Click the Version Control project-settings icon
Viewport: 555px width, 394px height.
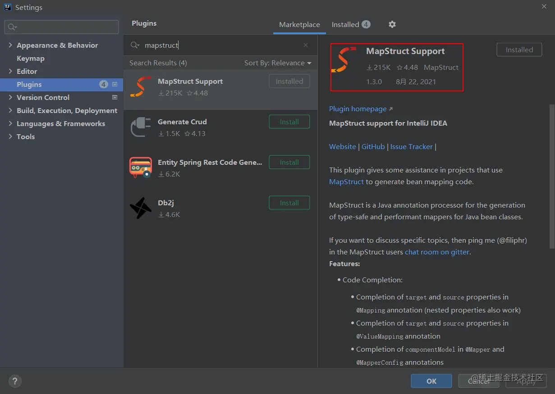[115, 97]
